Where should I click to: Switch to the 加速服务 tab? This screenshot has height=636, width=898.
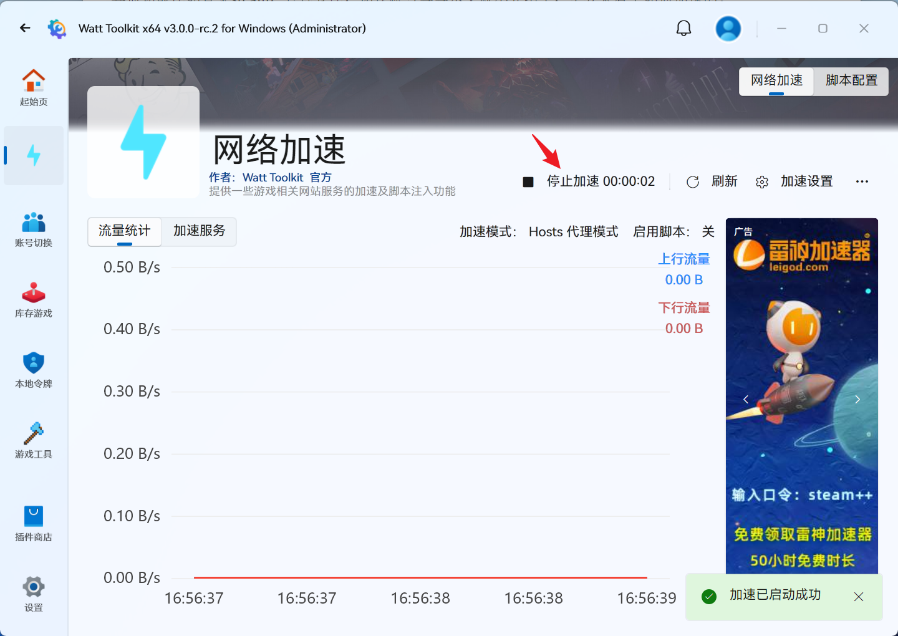coord(199,231)
